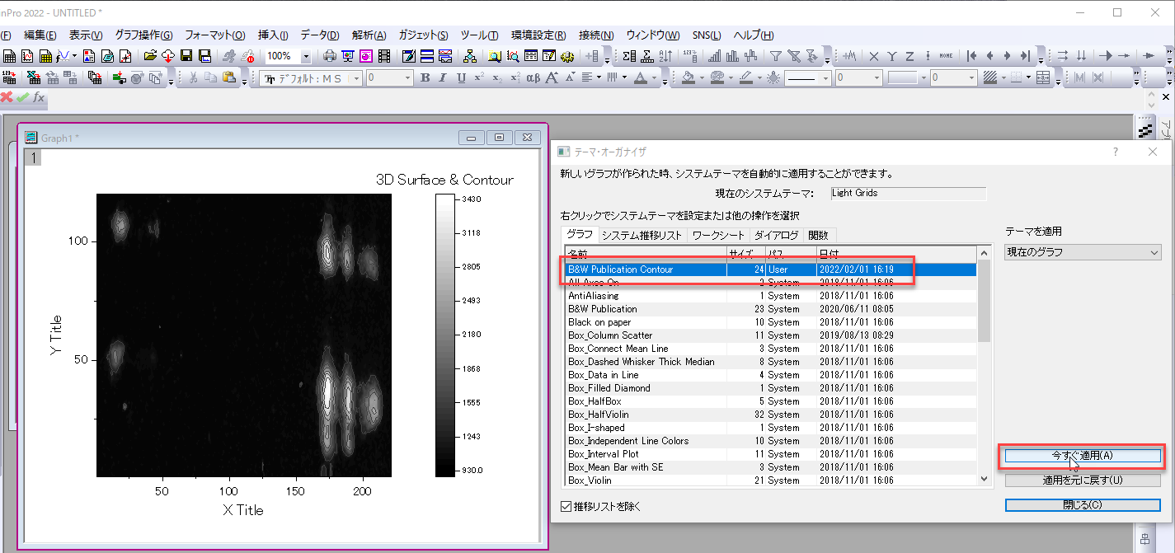This screenshot has height=553, width=1175.
Task: Open the 環境設定(R) menu
Action: pyautogui.click(x=538, y=35)
